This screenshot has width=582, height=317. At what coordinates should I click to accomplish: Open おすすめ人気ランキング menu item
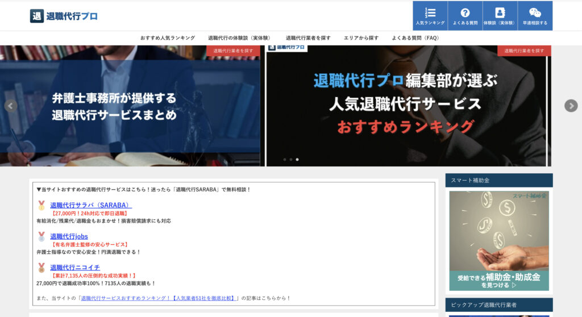(x=168, y=38)
